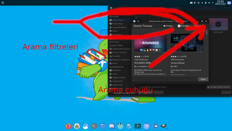The height and width of the screenshot is (131, 232).
Task: Open the software store bag dock icon
Action: [138, 126]
